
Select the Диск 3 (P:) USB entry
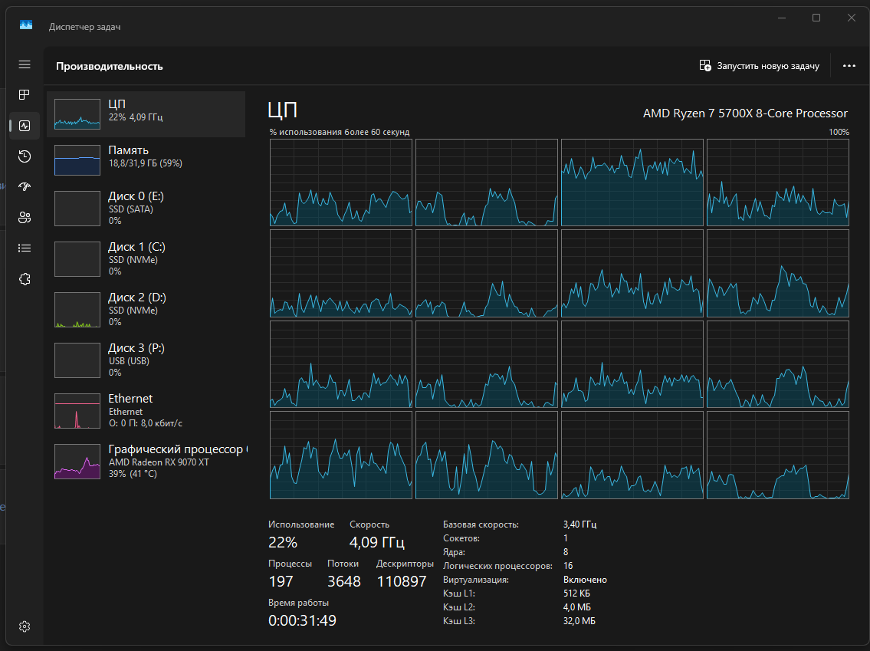click(x=146, y=360)
